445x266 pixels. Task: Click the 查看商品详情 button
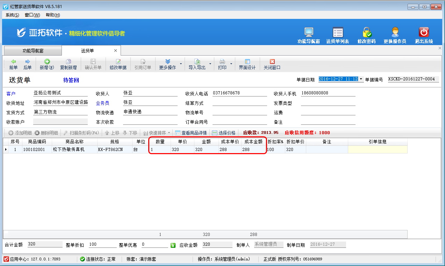[x=191, y=133]
